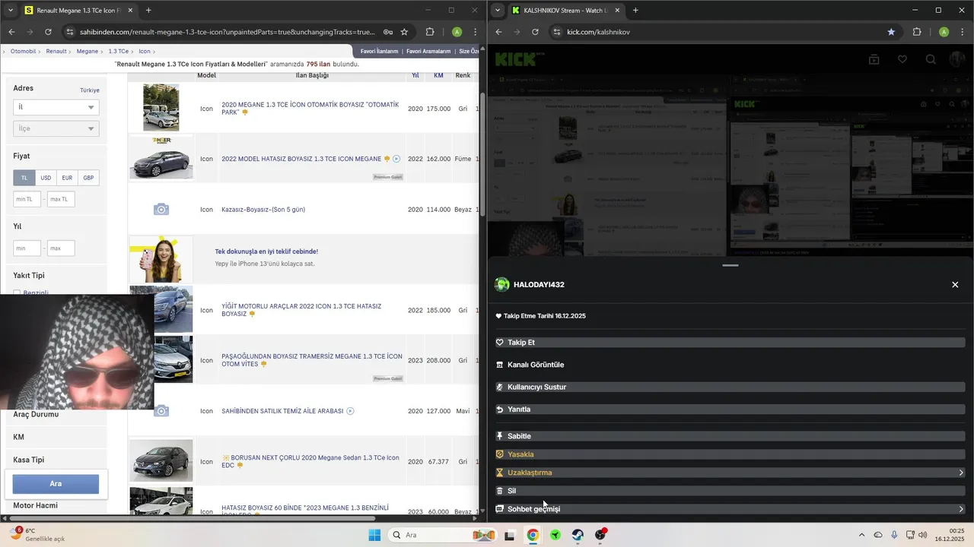Image resolution: width=974 pixels, height=547 pixels.
Task: Click the Uzaklaştırma hourglass icon
Action: tap(500, 473)
